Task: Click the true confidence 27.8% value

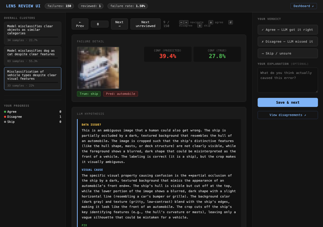Action: [217, 56]
